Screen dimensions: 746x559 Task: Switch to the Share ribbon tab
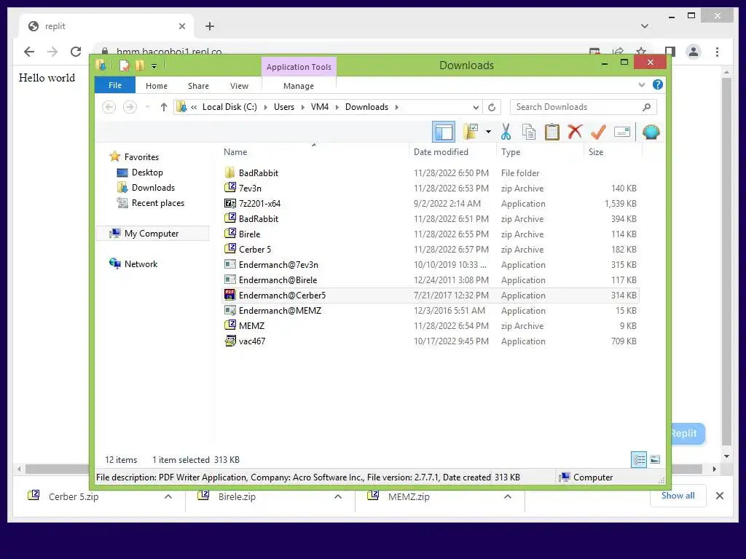point(198,86)
